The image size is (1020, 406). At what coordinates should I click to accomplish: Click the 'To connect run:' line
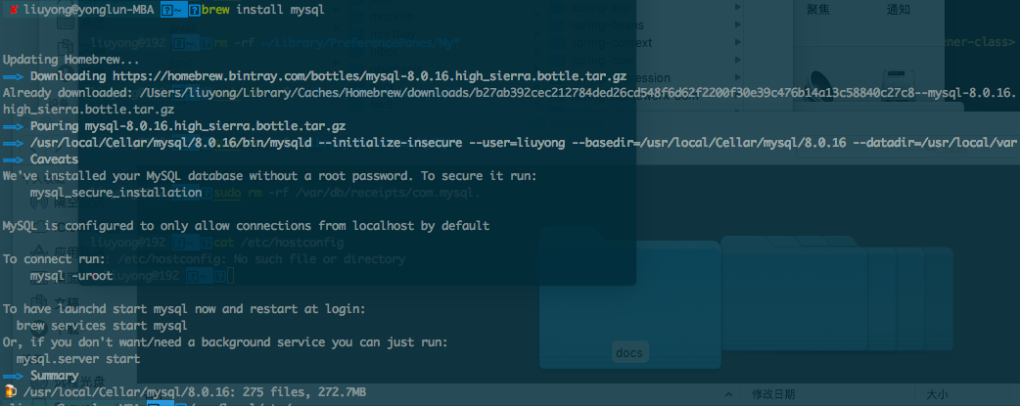54,259
